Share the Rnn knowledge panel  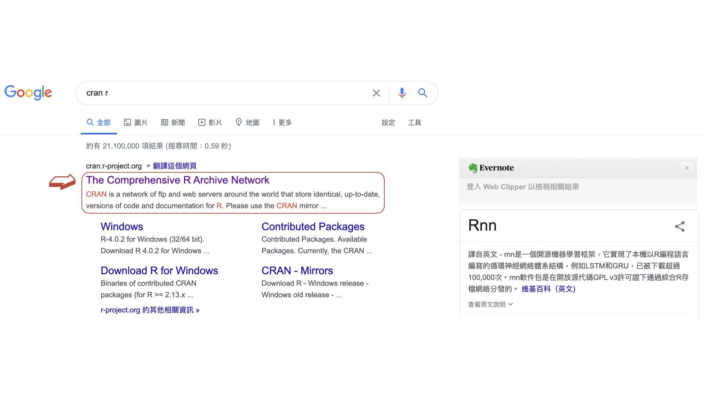(x=679, y=226)
